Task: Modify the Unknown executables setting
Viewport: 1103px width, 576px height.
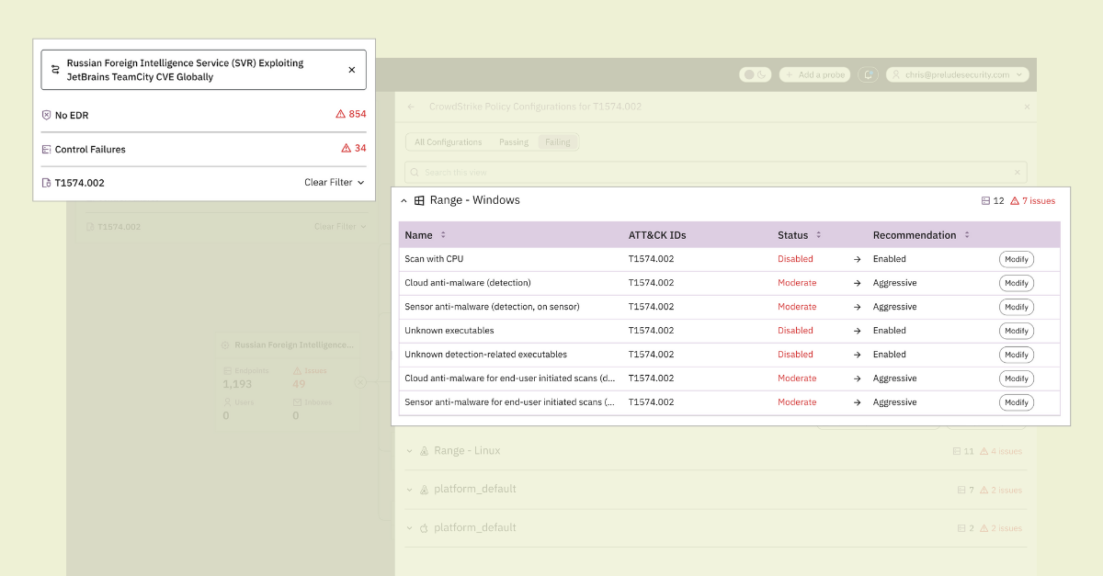Action: tap(1017, 331)
